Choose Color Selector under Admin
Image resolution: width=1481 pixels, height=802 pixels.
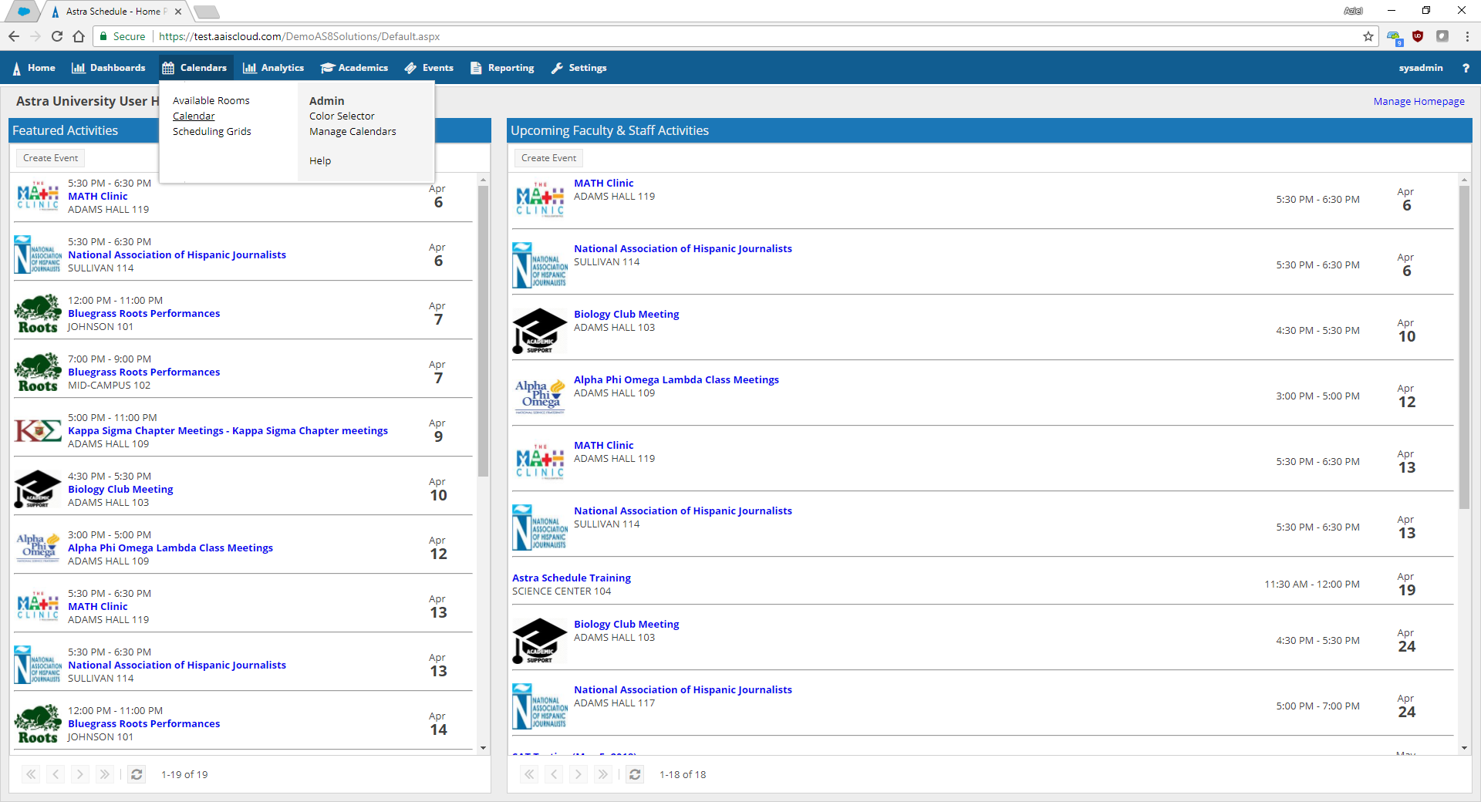tap(342, 116)
